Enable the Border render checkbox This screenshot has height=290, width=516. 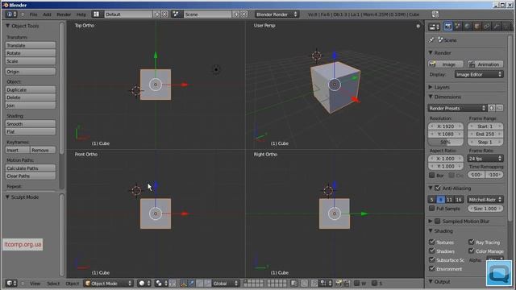point(432,175)
